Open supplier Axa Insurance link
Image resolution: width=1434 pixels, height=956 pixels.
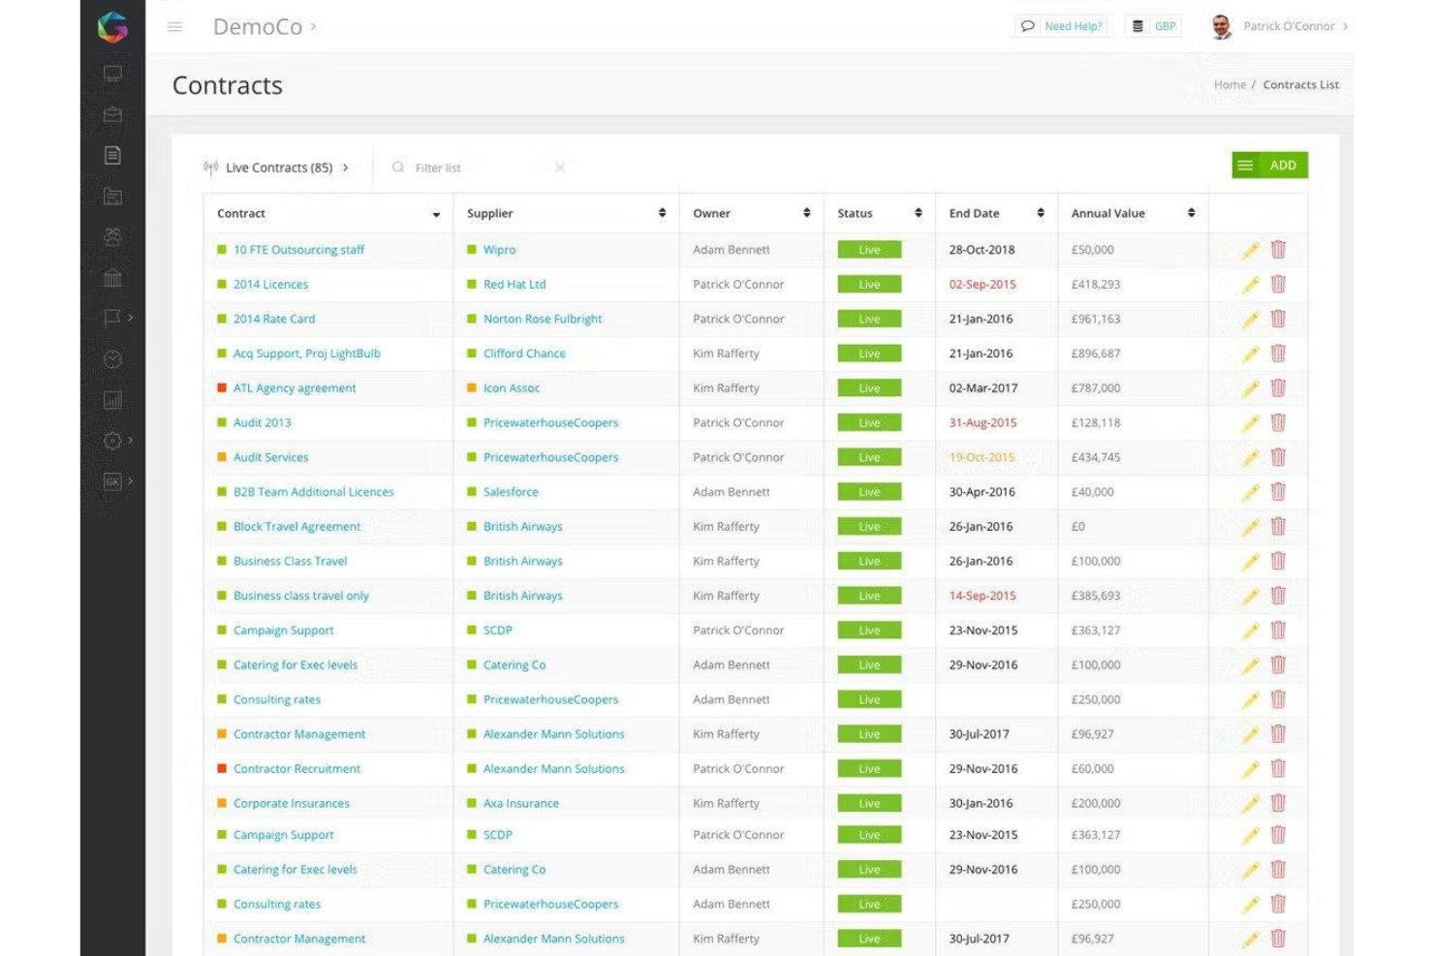[x=520, y=803]
